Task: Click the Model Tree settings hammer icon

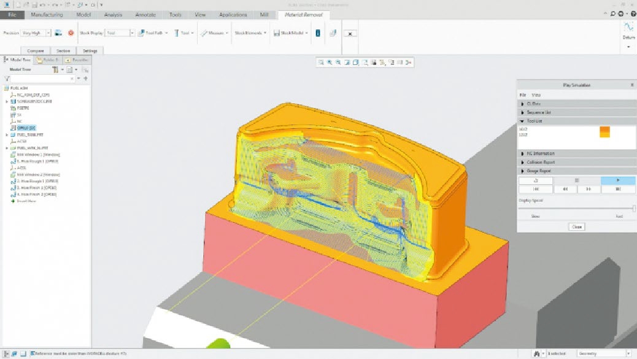Action: [x=55, y=70]
